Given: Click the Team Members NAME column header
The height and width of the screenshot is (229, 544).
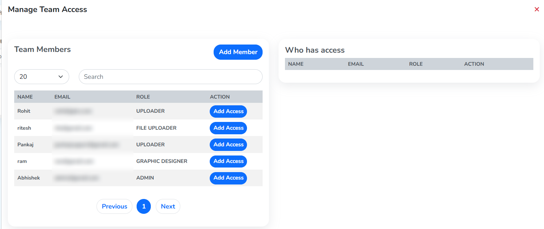Looking at the screenshot, I should coord(25,97).
